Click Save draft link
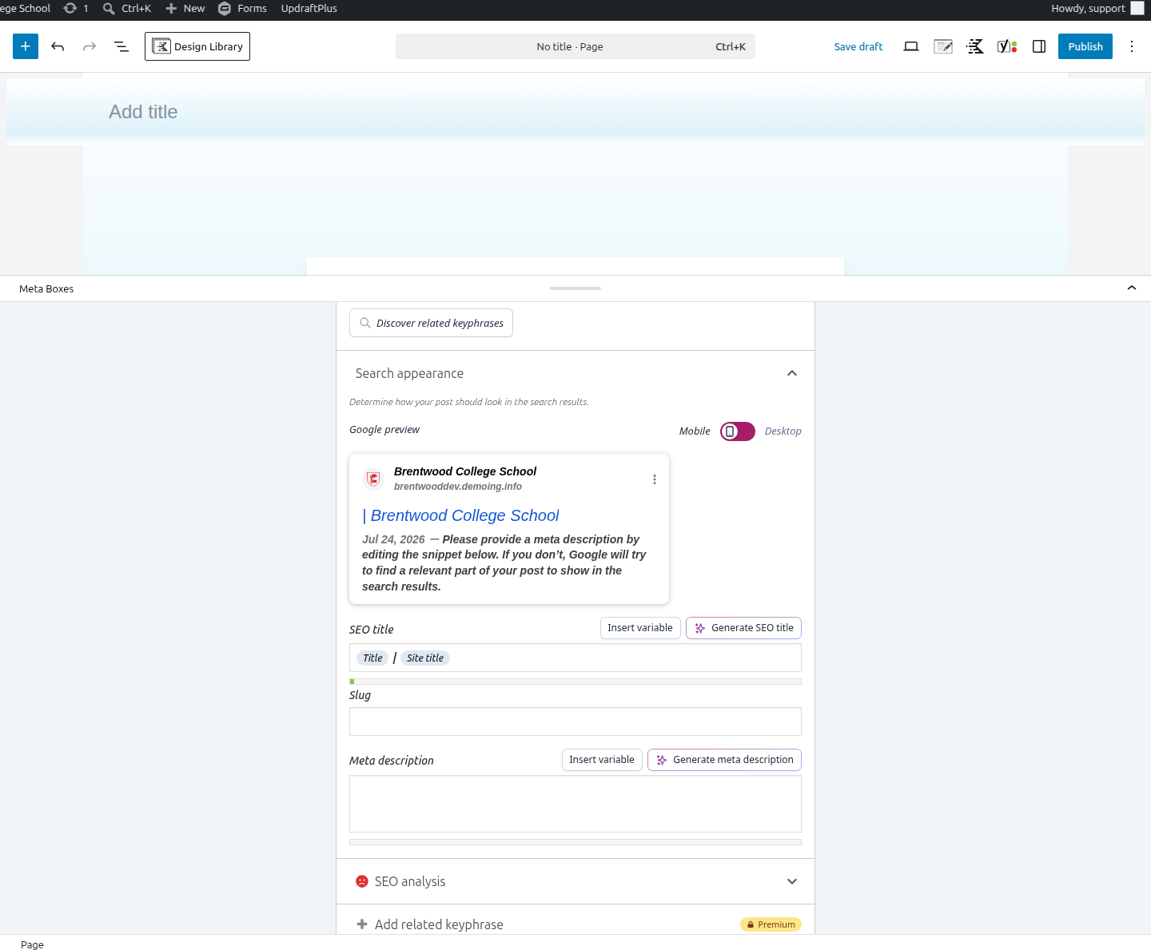The image size is (1151, 950). tap(858, 46)
